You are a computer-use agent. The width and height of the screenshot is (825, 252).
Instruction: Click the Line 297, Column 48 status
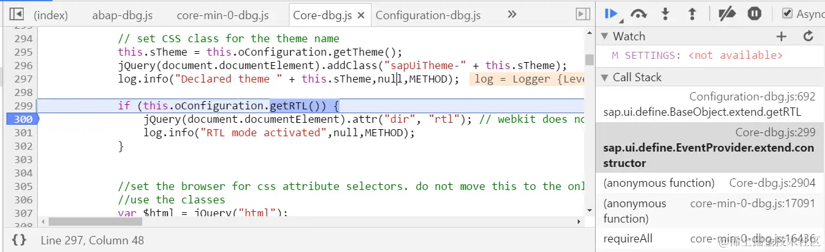tap(92, 240)
